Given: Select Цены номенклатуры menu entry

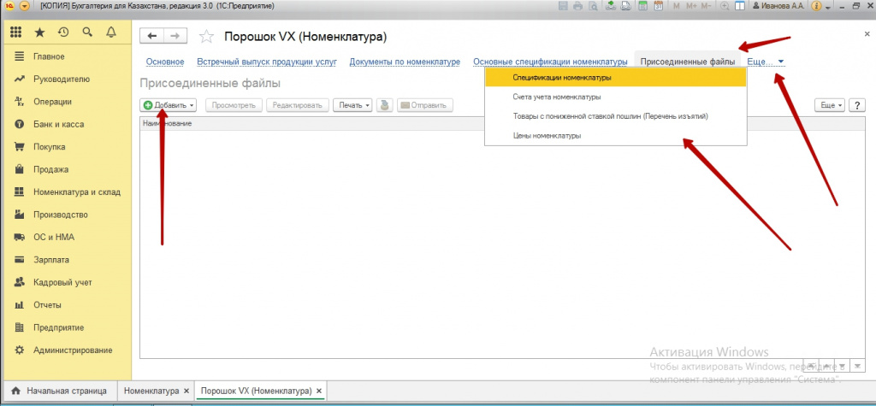Looking at the screenshot, I should [x=616, y=135].
